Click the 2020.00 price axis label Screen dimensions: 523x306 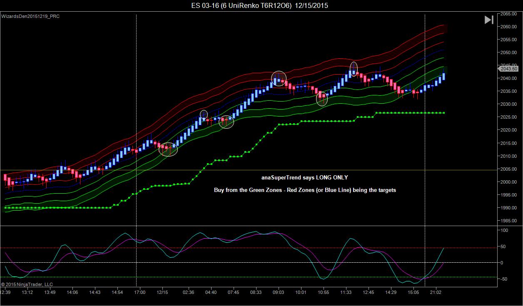coord(508,130)
